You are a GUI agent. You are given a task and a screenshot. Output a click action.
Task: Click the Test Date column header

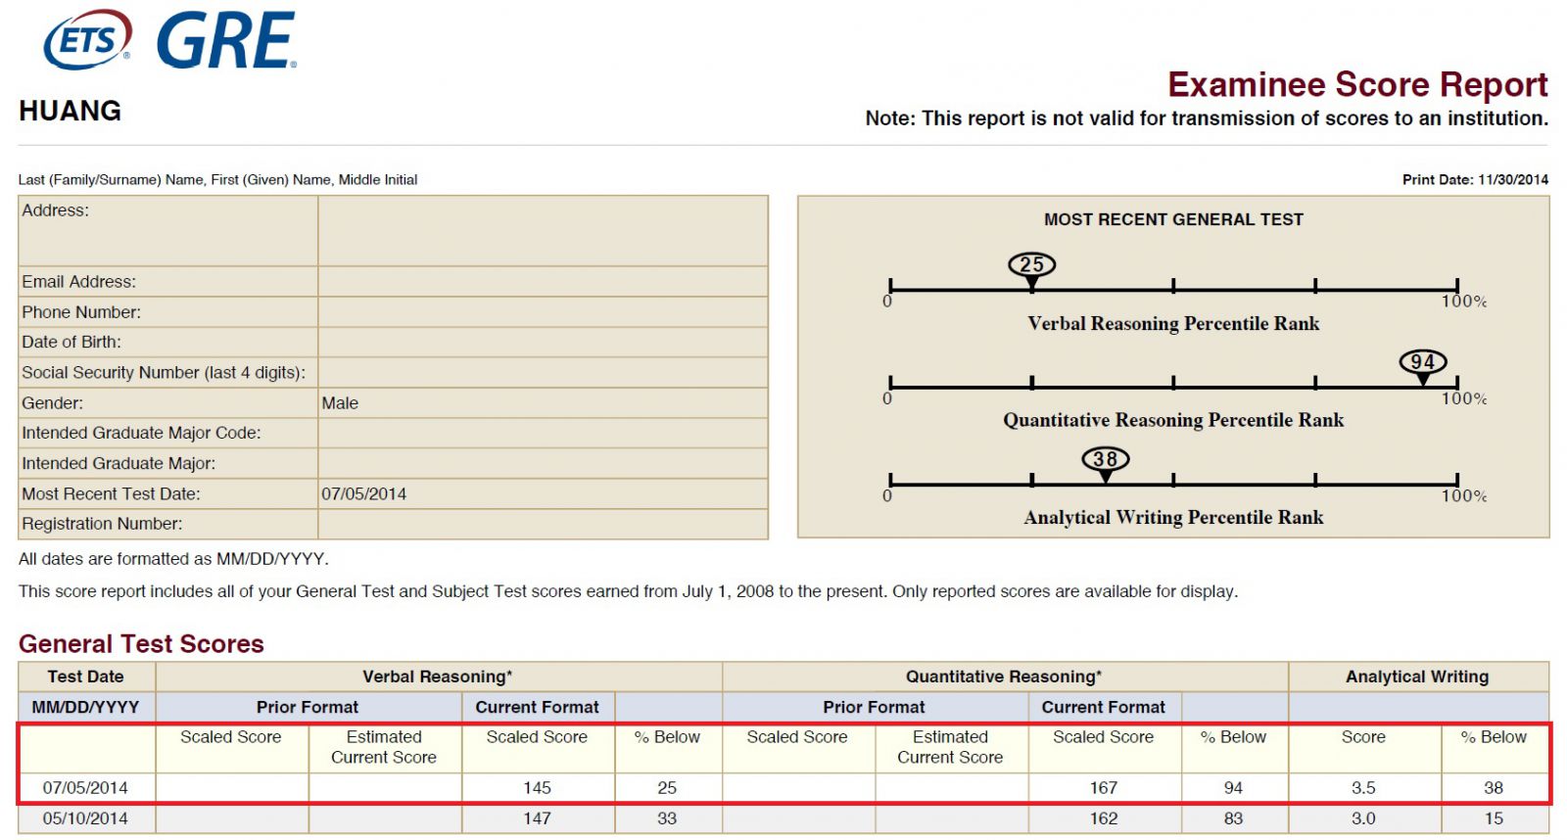86,677
